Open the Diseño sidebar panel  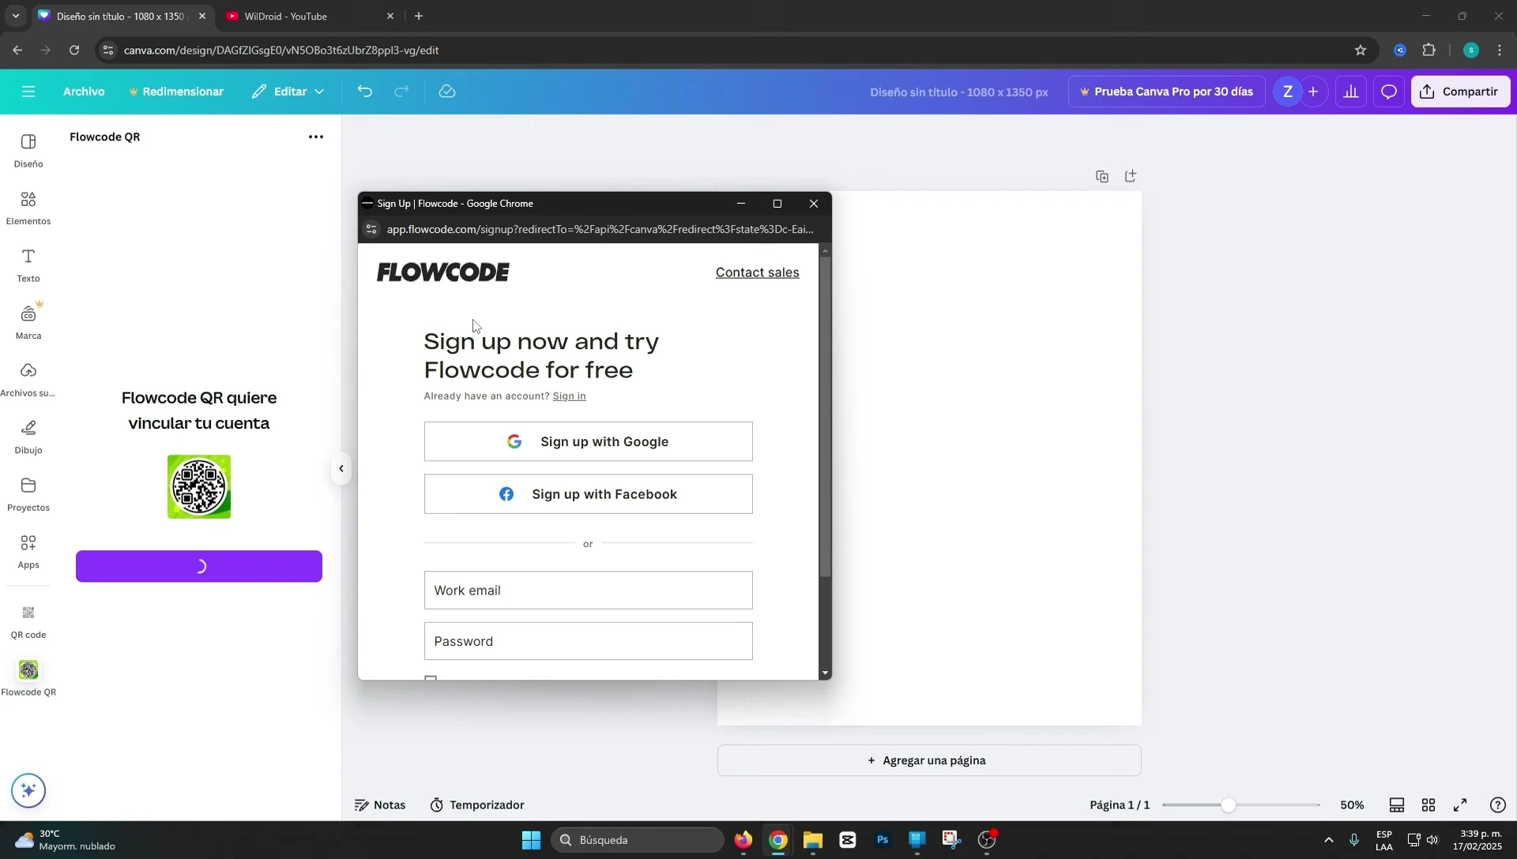click(28, 150)
